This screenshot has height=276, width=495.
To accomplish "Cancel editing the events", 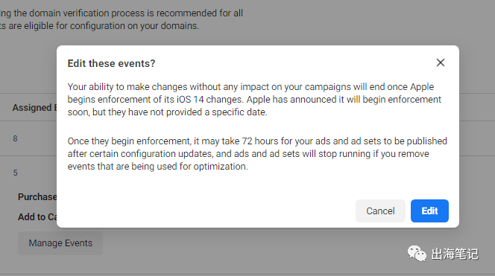I will click(x=380, y=211).
